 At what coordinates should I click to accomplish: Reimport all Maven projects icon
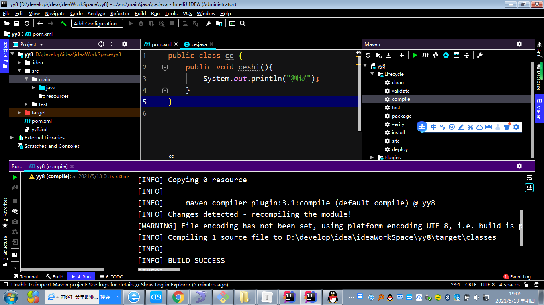click(368, 55)
